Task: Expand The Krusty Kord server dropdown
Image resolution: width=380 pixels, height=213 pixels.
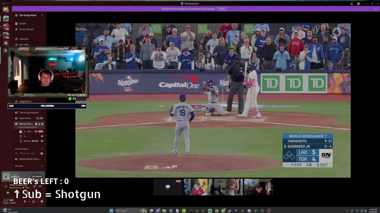Action: coord(42,15)
